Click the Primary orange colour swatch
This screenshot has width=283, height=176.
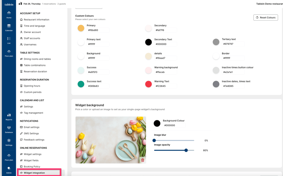pyautogui.click(x=81, y=28)
